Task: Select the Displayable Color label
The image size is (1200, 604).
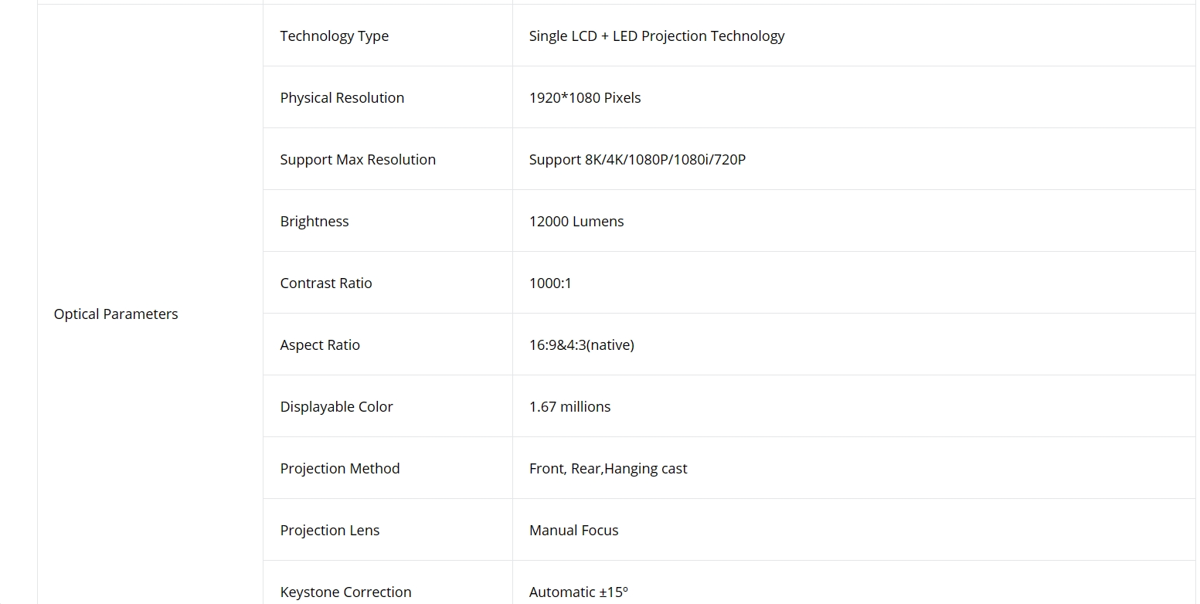Action: click(x=337, y=407)
